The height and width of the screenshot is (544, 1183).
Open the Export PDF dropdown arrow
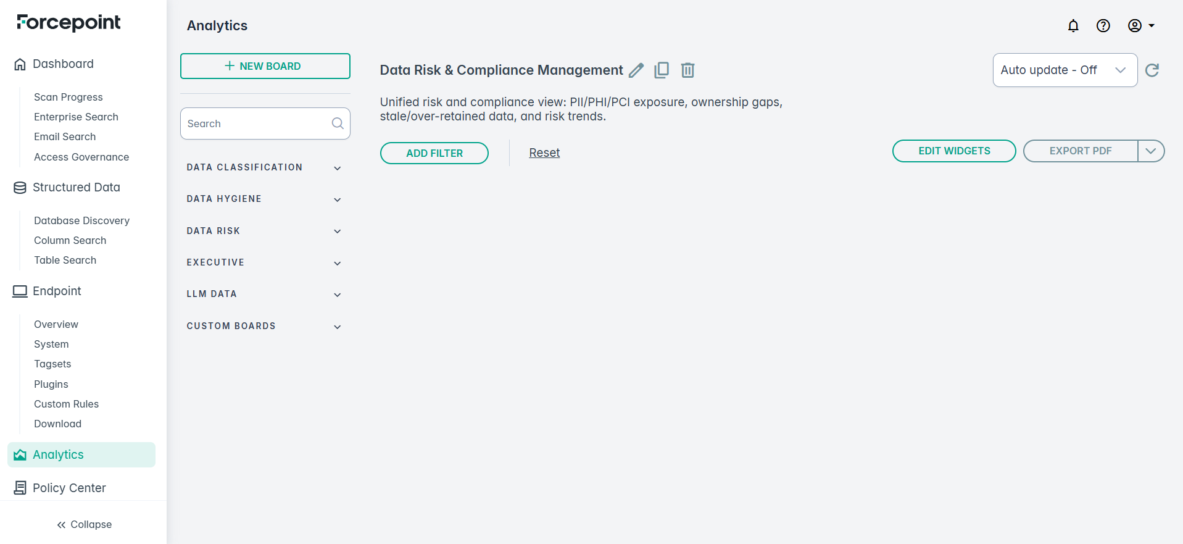click(1151, 151)
